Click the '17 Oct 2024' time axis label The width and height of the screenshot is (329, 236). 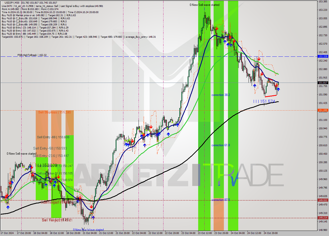point(7,233)
